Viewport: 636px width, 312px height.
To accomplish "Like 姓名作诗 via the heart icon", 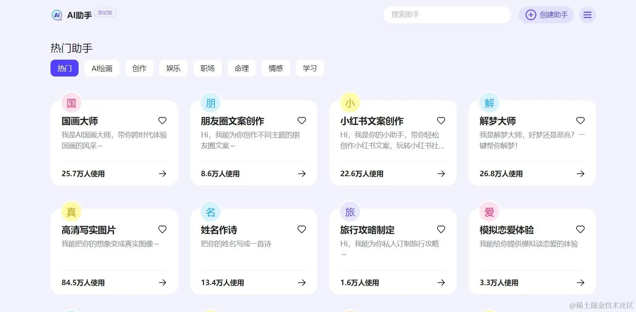I will tap(302, 229).
